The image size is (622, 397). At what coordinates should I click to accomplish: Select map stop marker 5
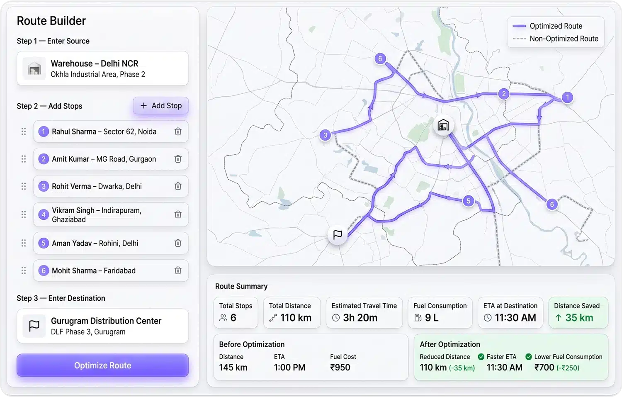tap(469, 201)
